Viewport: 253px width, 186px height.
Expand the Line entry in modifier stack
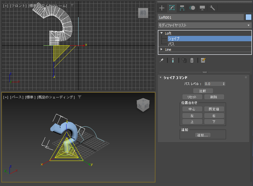click(x=161, y=49)
